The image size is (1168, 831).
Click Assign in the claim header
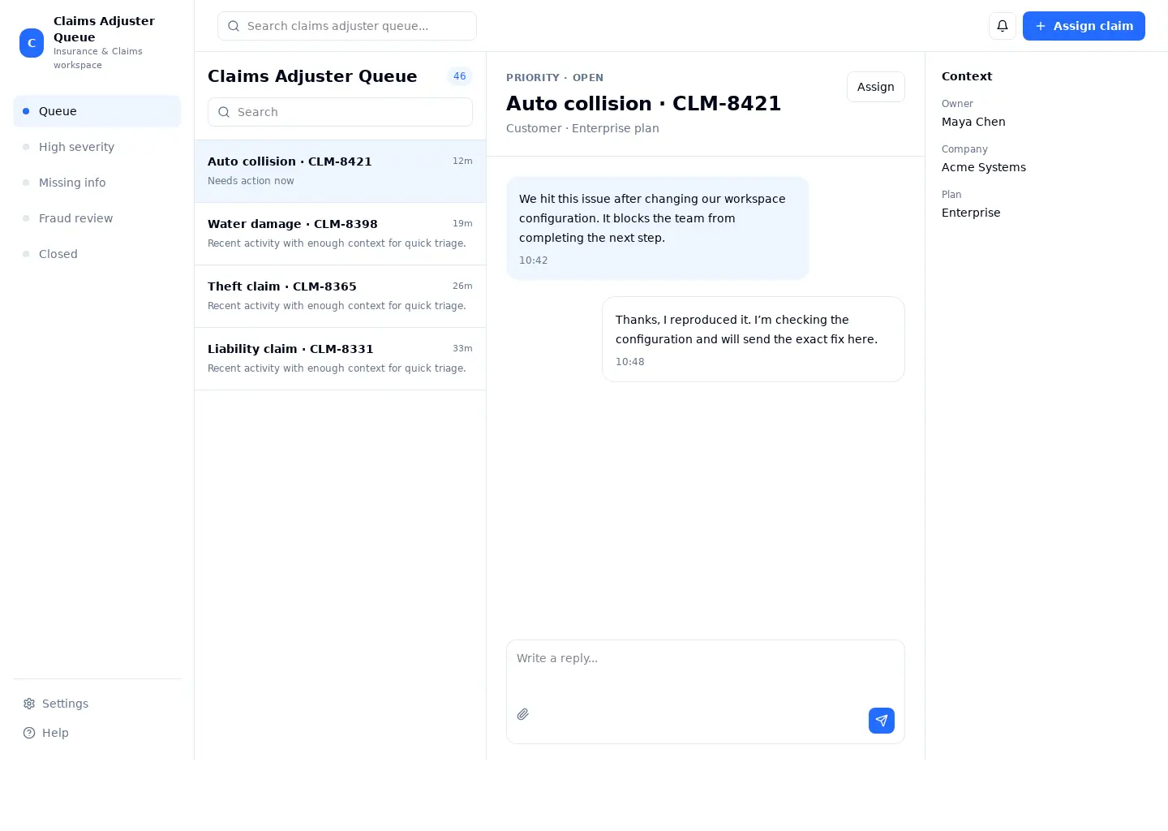click(x=876, y=87)
